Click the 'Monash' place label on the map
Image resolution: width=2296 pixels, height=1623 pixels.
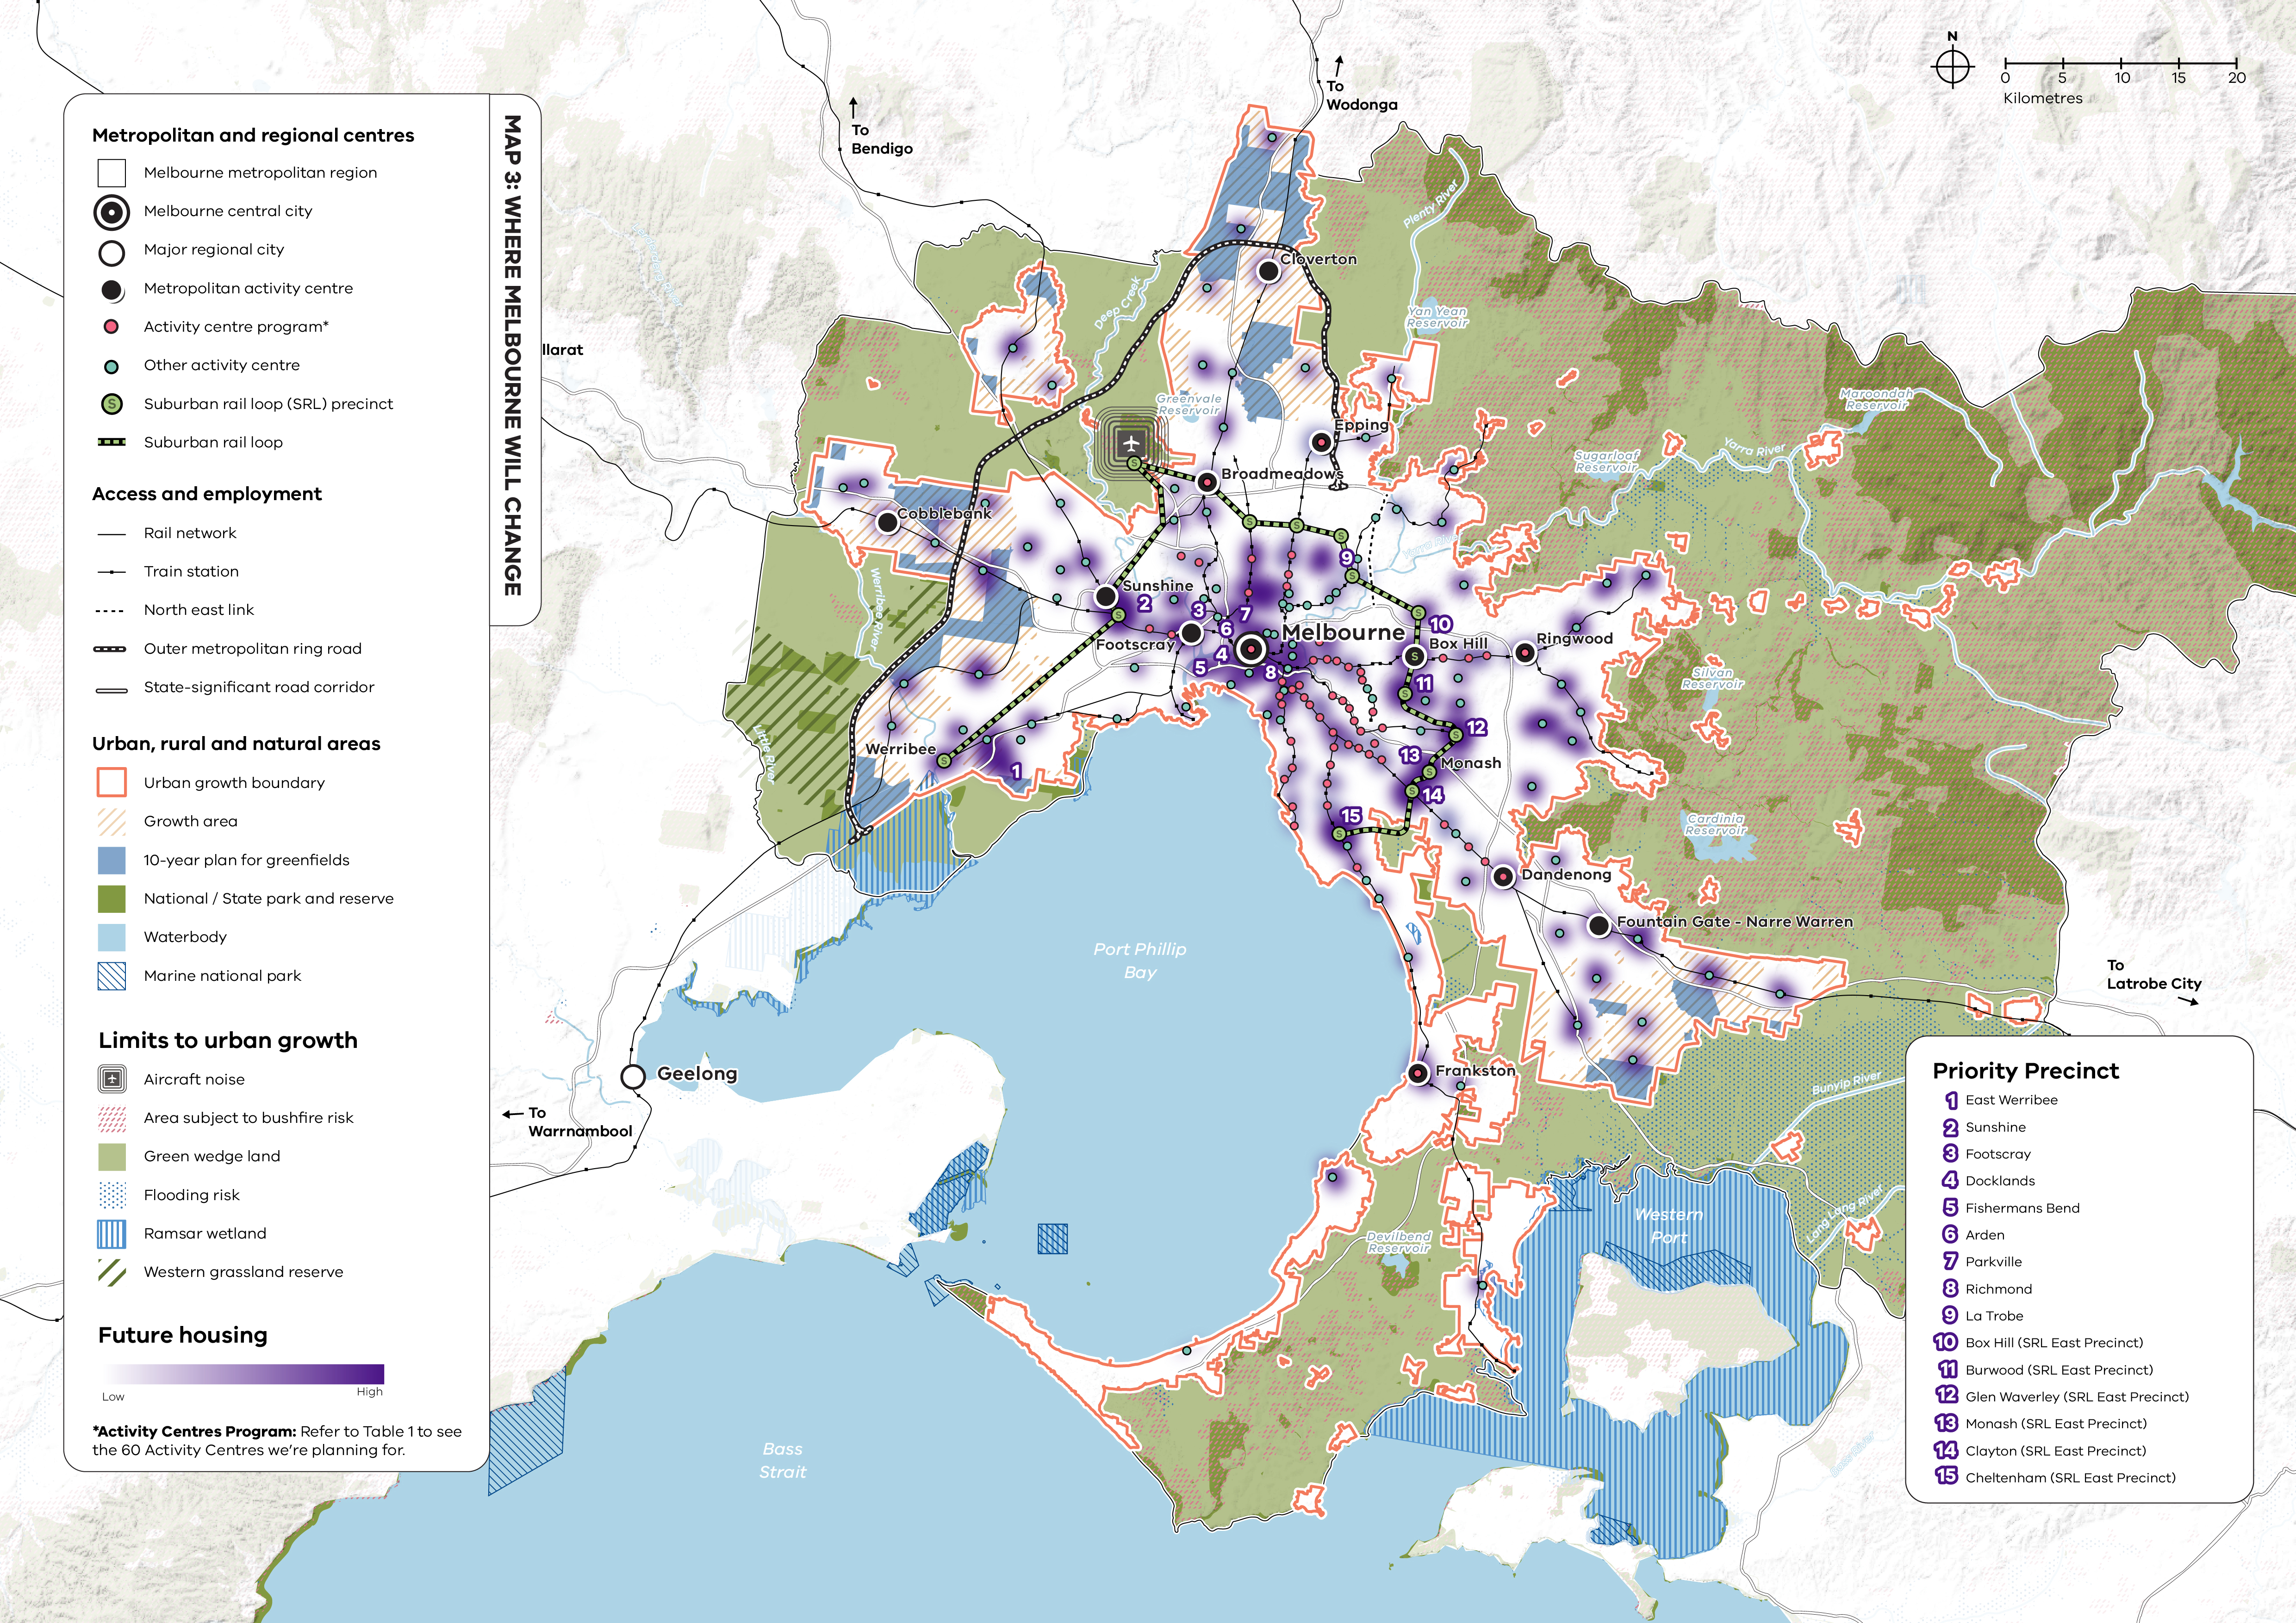click(x=1470, y=762)
